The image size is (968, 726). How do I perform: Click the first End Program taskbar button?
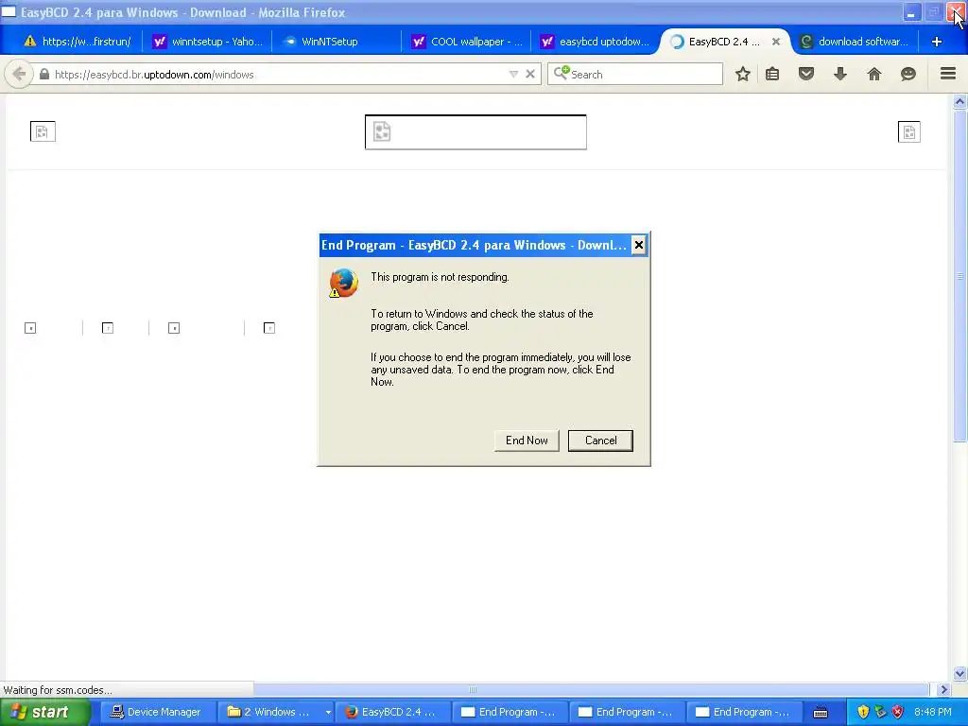[x=510, y=712]
